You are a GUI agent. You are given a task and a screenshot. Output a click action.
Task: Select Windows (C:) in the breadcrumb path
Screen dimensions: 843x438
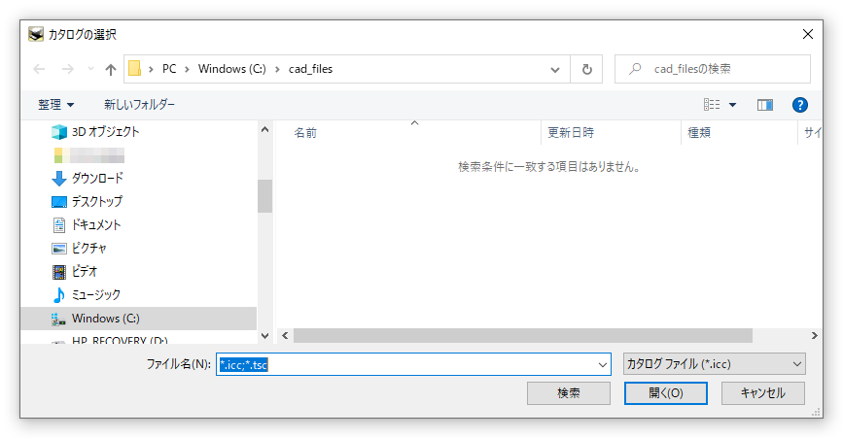tap(231, 69)
